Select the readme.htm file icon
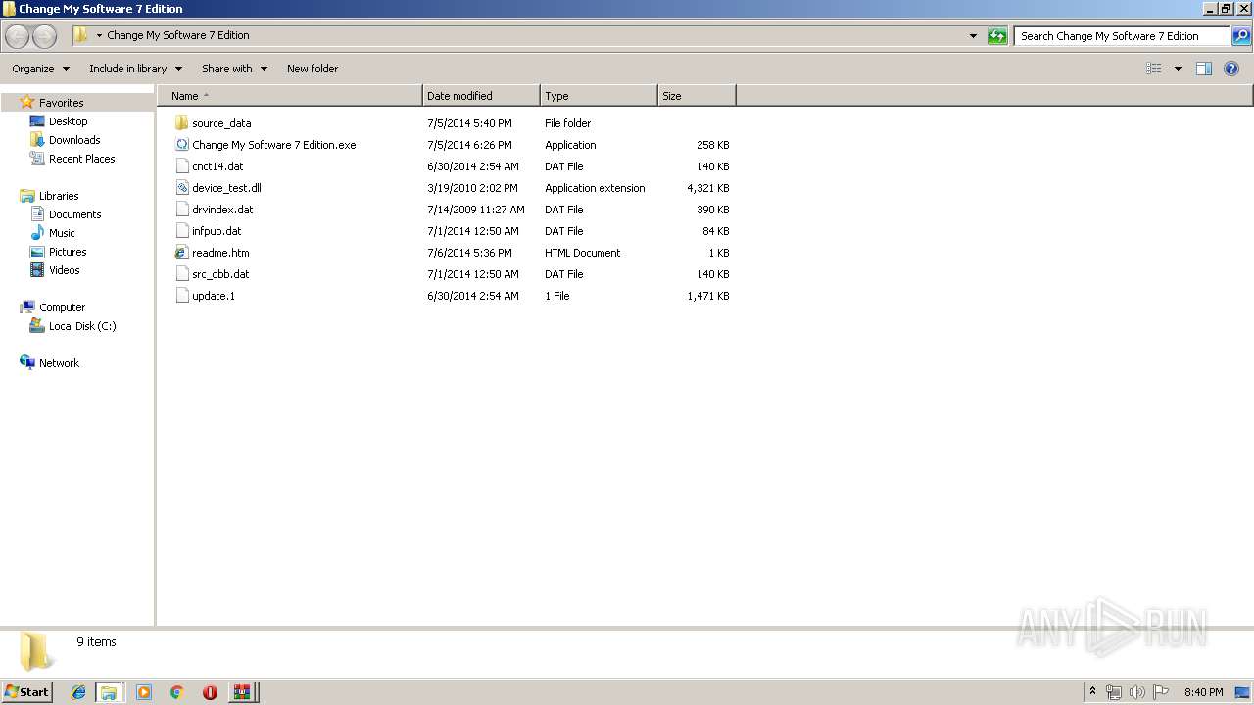Viewport: 1254px width, 705px height. pos(181,253)
